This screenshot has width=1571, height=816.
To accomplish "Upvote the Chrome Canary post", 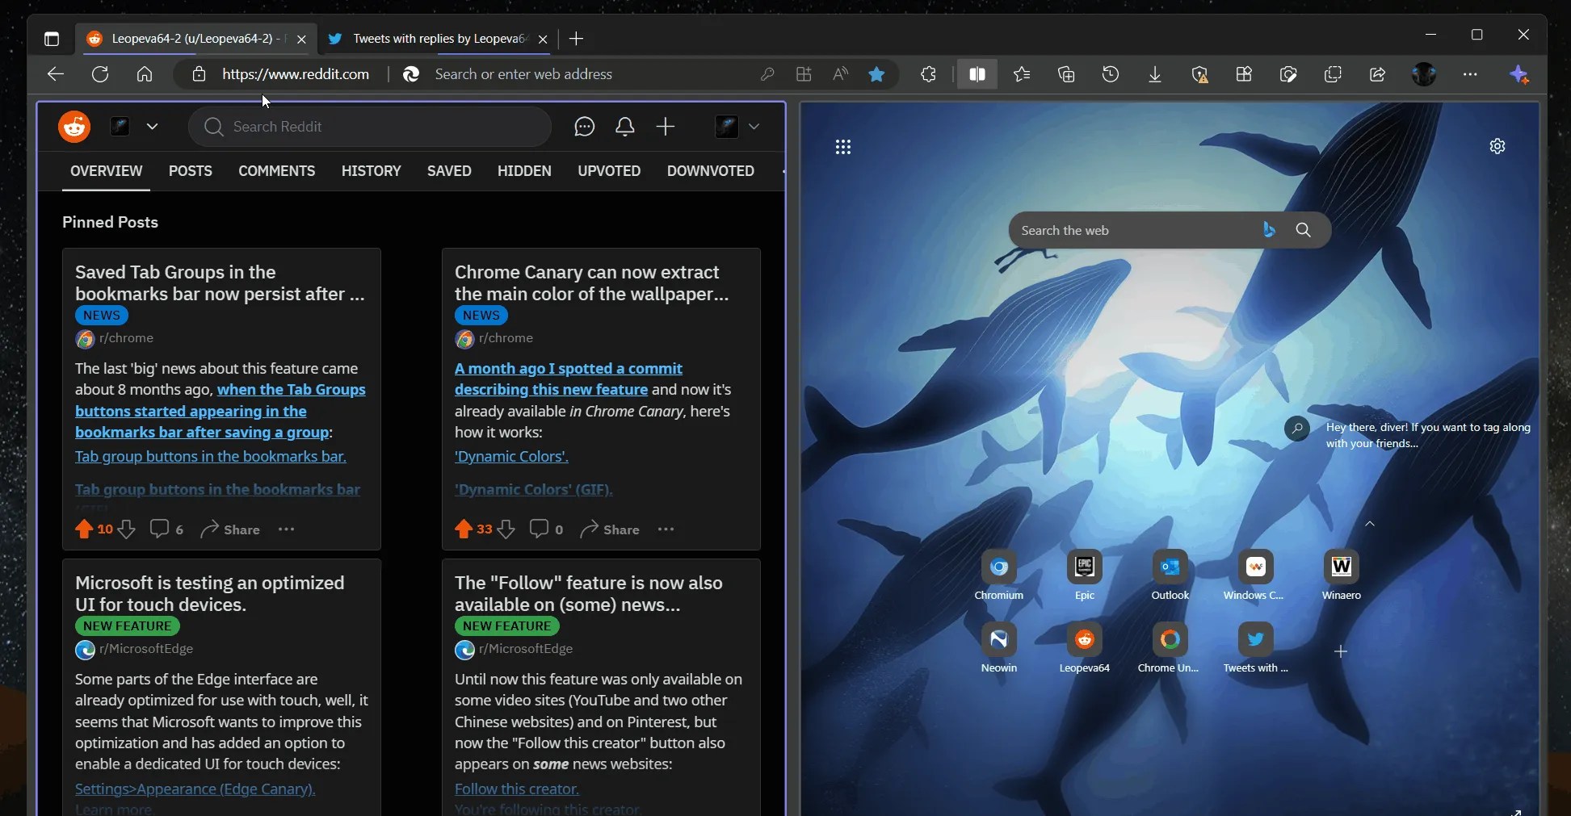I will click(x=465, y=529).
